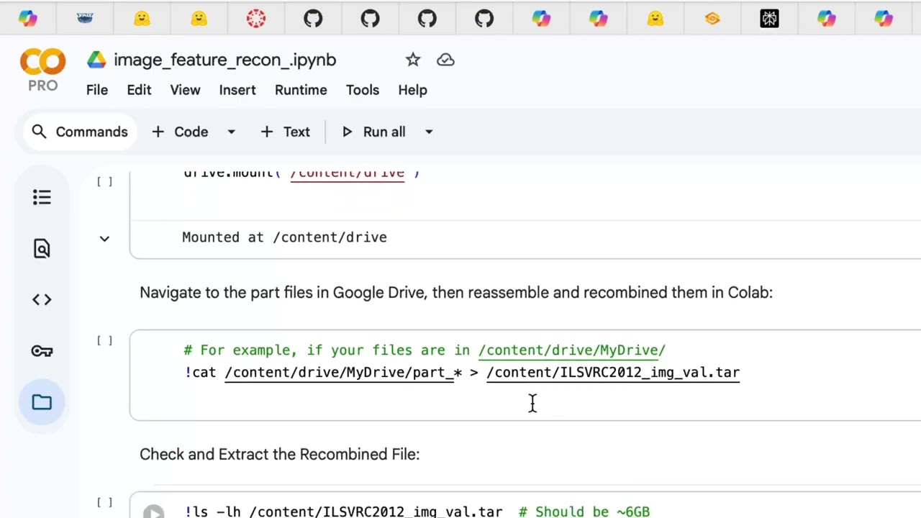Click the Run all button
Screen dimensions: 921x518
(374, 132)
